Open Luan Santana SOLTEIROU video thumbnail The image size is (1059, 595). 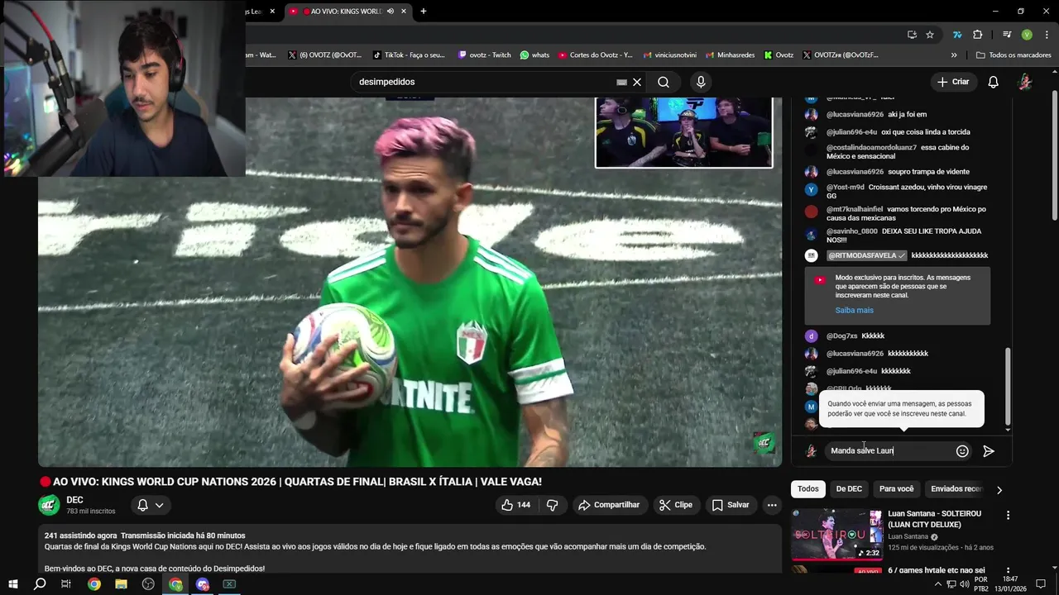(836, 534)
